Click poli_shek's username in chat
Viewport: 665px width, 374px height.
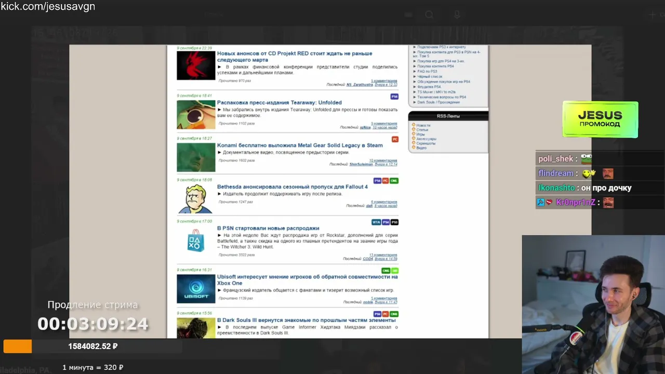click(555, 159)
